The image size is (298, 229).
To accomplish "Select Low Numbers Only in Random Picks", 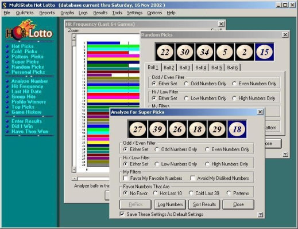I will [205, 98].
